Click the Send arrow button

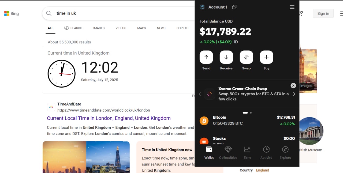[206, 57]
